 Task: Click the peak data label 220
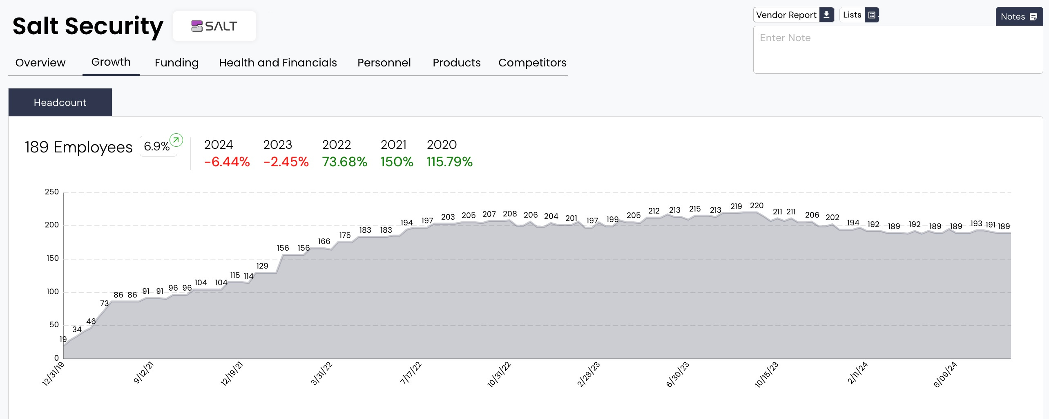[757, 206]
